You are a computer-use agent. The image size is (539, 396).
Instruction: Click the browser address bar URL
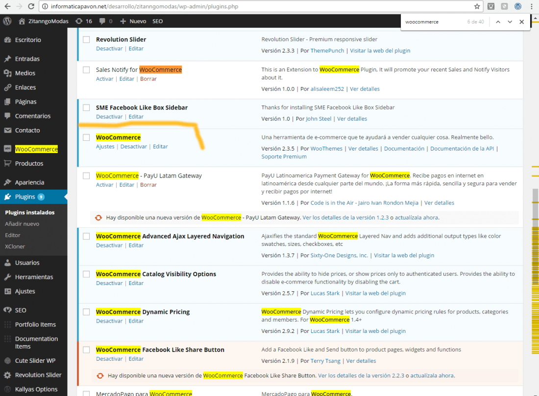pos(145,6)
